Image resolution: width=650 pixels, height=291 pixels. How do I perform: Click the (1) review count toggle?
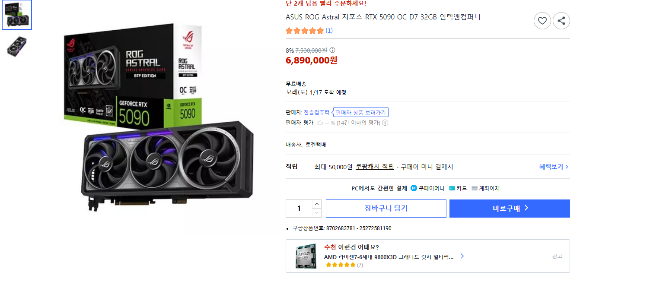[x=329, y=31]
